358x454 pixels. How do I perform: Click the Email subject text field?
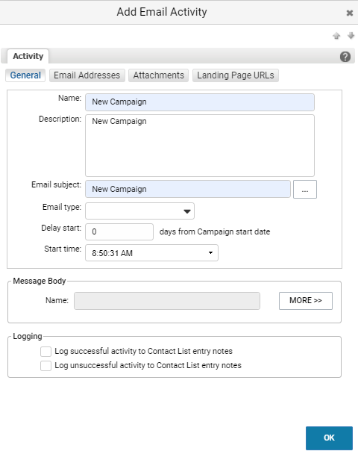tap(188, 189)
